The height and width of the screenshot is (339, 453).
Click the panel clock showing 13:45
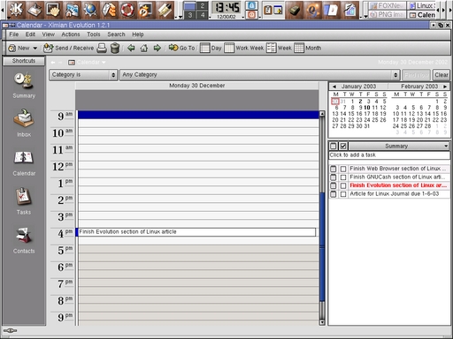226,8
